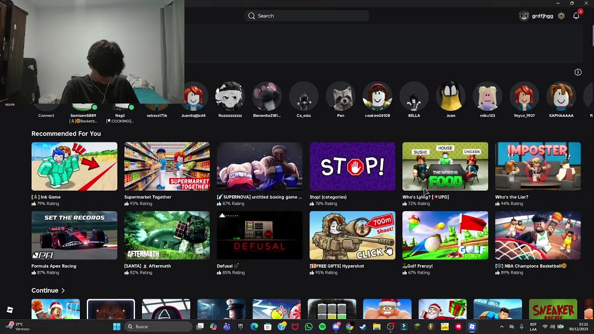Open Spotify from the taskbar

[323, 327]
